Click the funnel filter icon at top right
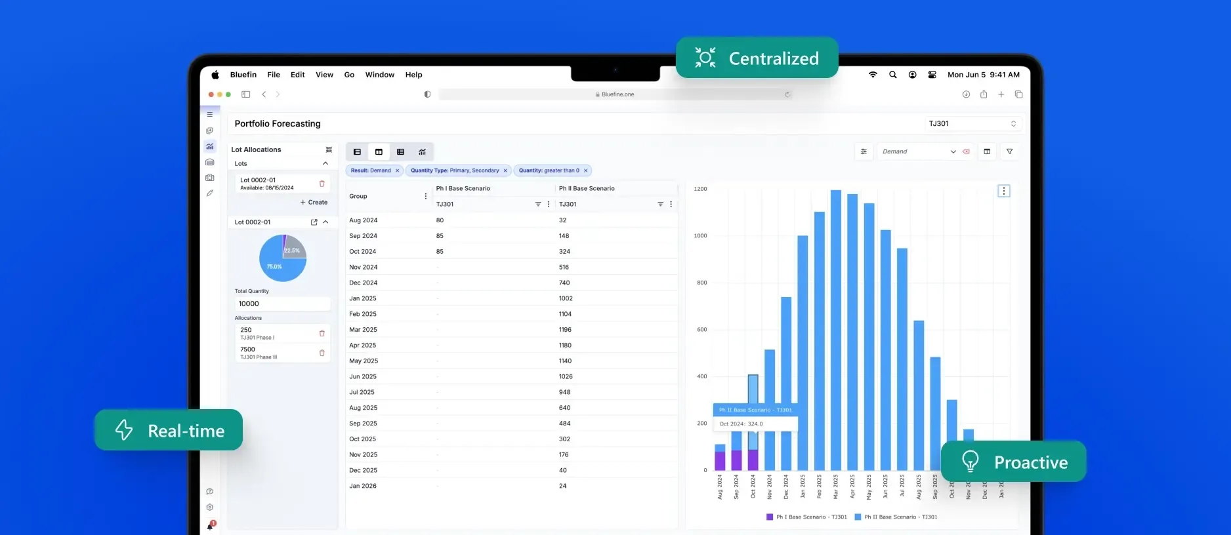The image size is (1231, 535). pyautogui.click(x=1009, y=151)
